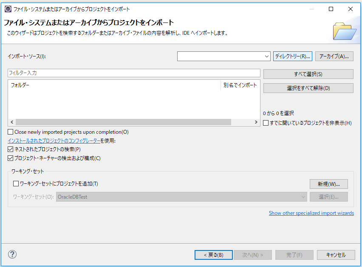Click the left arrow of horizontal scrollbar
Viewport: 362px width, 267px height.
tap(12, 122)
